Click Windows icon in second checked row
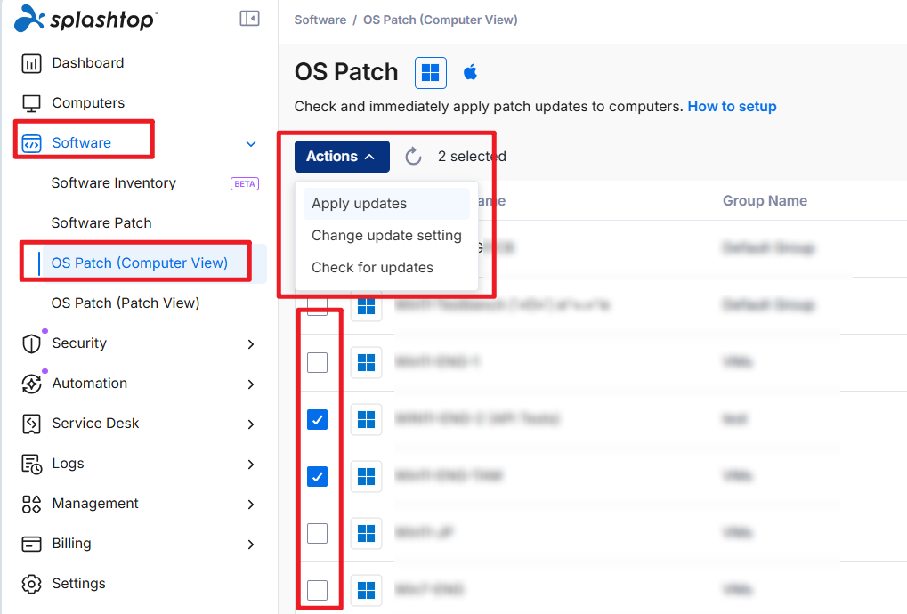Image resolution: width=907 pixels, height=614 pixels. [366, 476]
